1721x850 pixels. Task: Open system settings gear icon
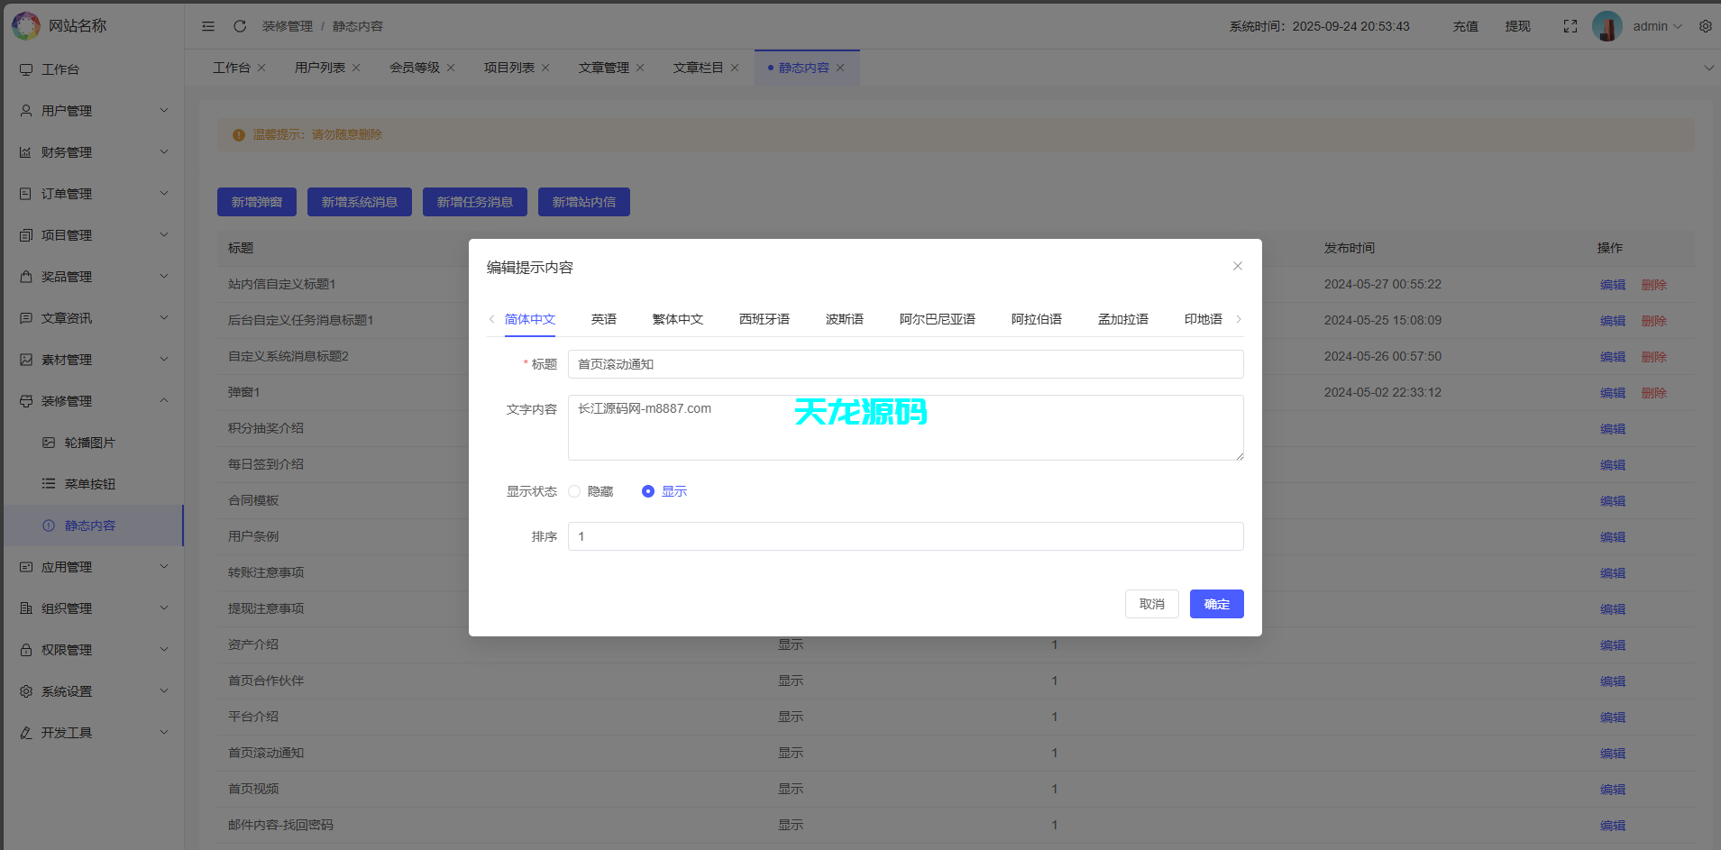click(x=1705, y=26)
